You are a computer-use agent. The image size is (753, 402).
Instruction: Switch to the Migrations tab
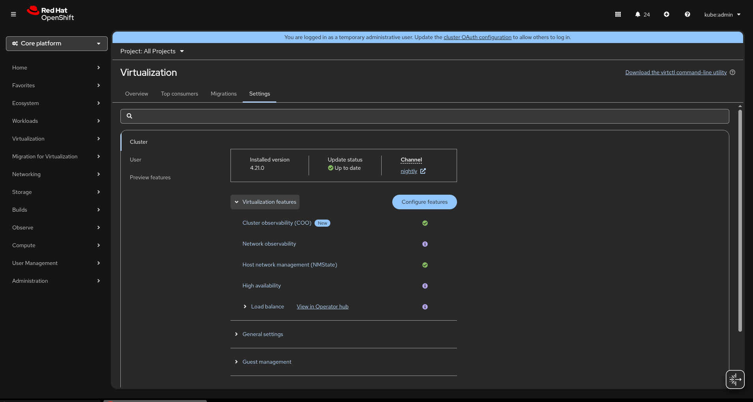click(224, 94)
